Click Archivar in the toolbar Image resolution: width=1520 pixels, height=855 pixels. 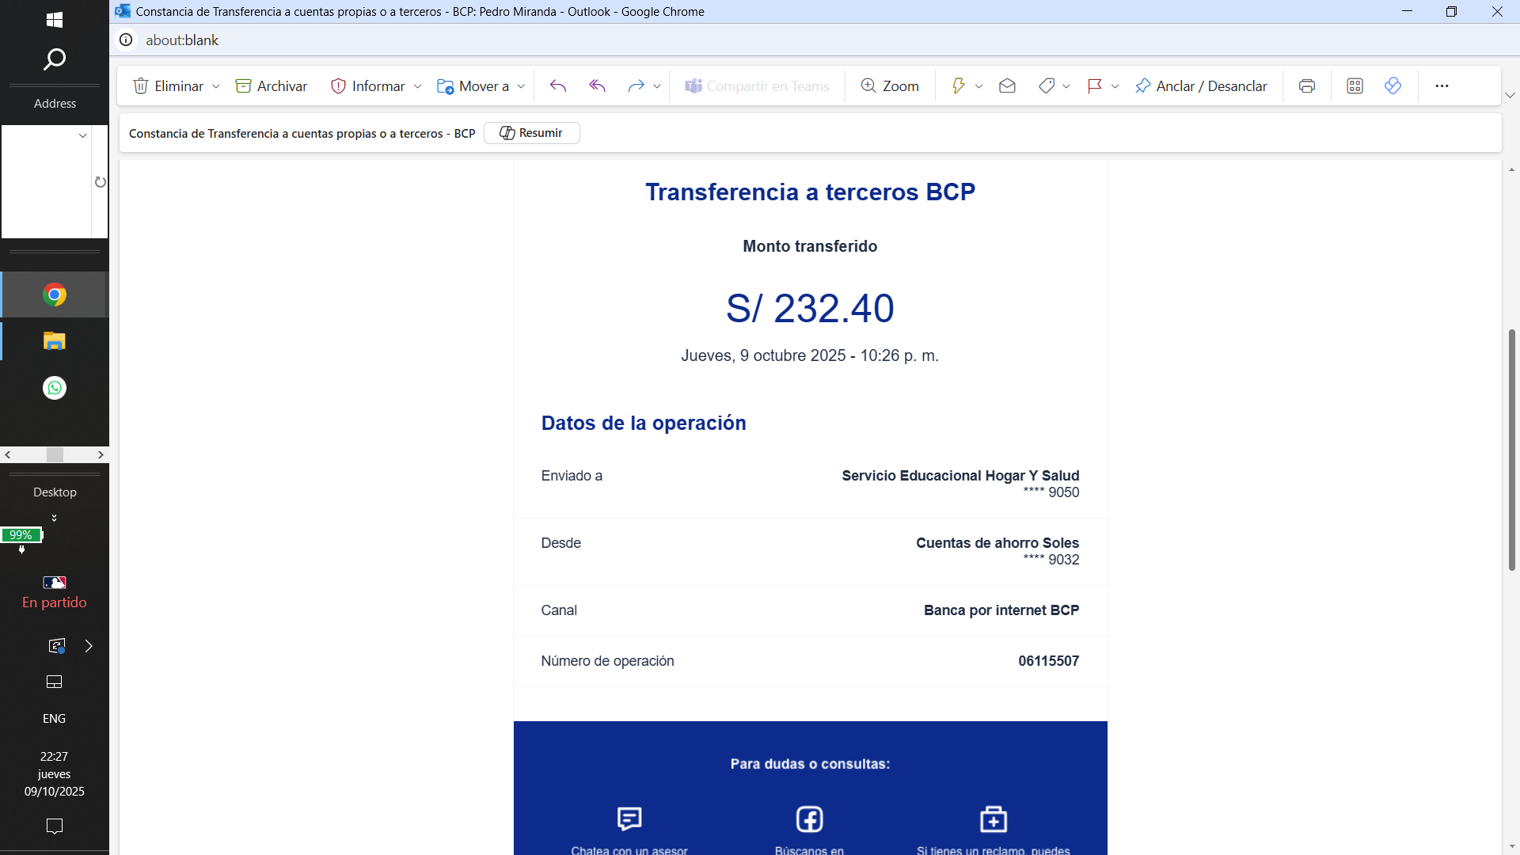pos(272,86)
